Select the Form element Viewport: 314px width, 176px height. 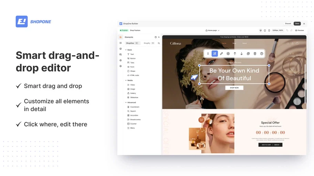(131, 67)
